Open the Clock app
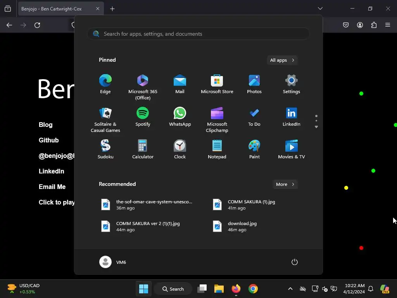Screen dimensions: 397x298 click(x=180, y=149)
